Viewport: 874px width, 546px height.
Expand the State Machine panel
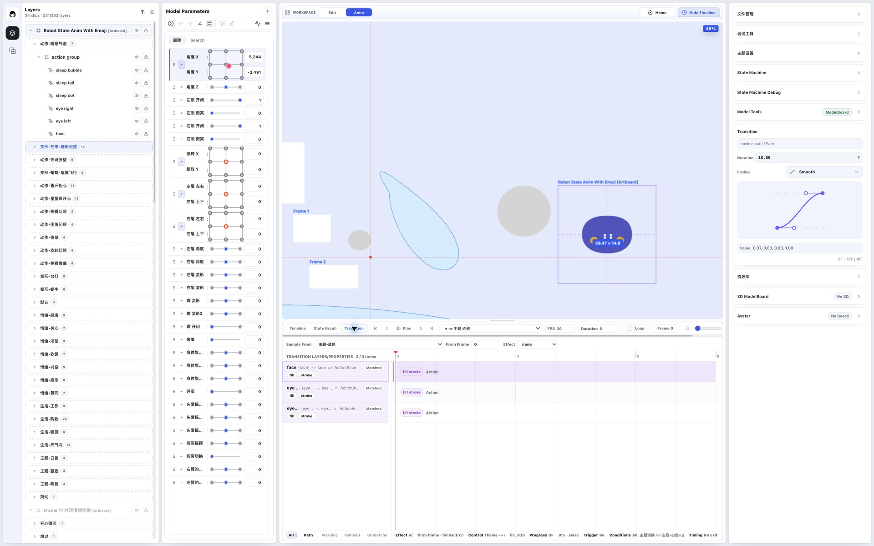[799, 73]
